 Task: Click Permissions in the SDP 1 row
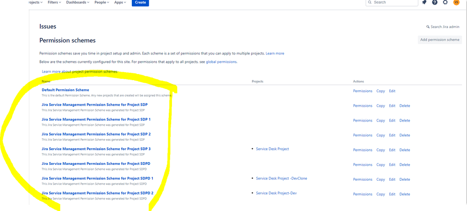point(363,121)
